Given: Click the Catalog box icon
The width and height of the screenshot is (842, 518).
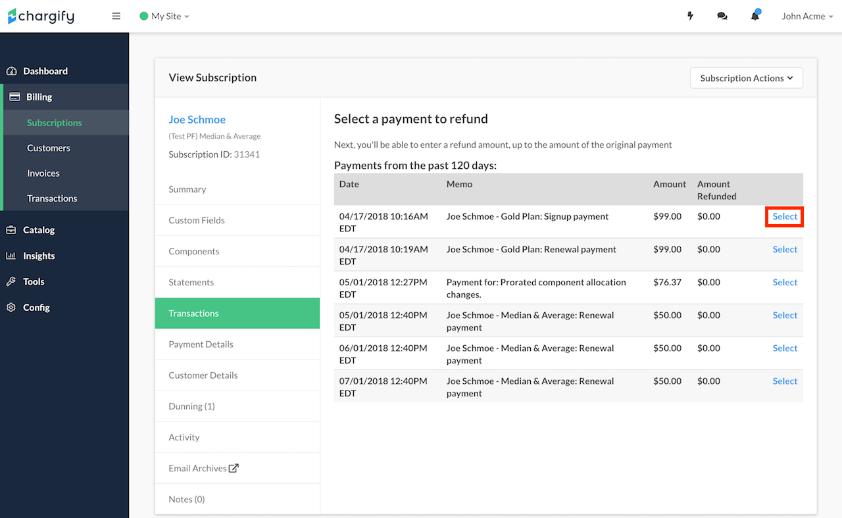Looking at the screenshot, I should [x=11, y=230].
